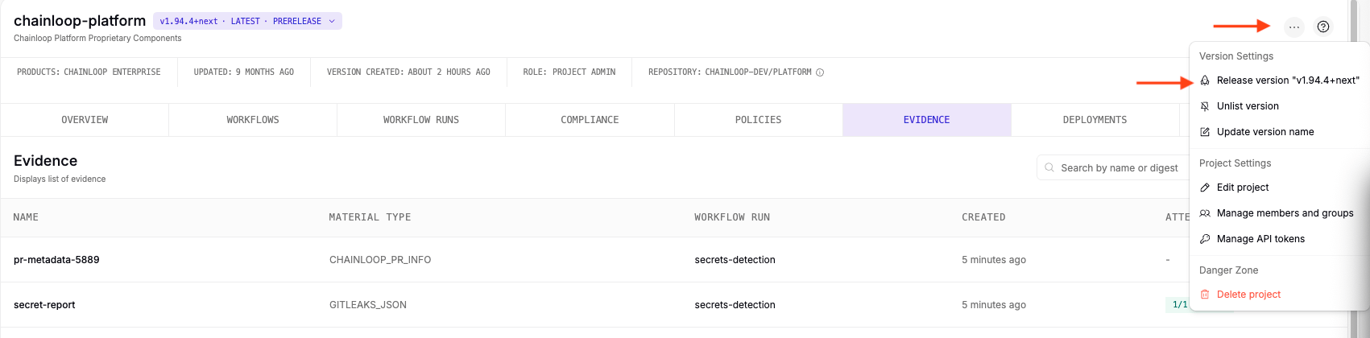Viewport: 1370px width, 338px height.
Task: Open Manage members and groups
Action: [x=1278, y=213]
